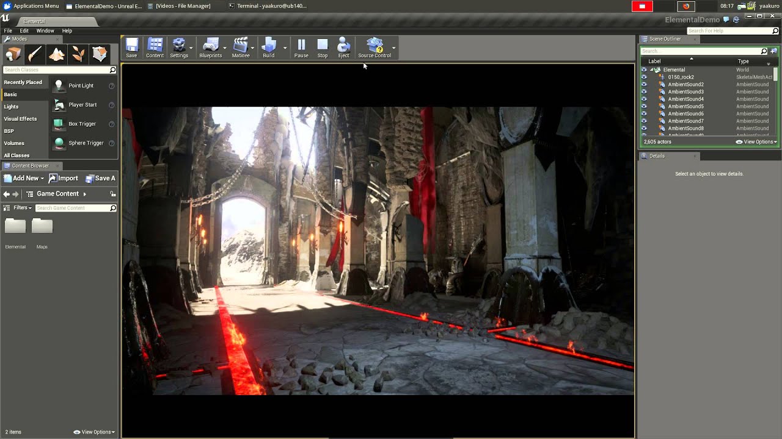Viewport: 782px width, 439px height.
Task: Click the Matinee clapperboard icon
Action: [241, 45]
